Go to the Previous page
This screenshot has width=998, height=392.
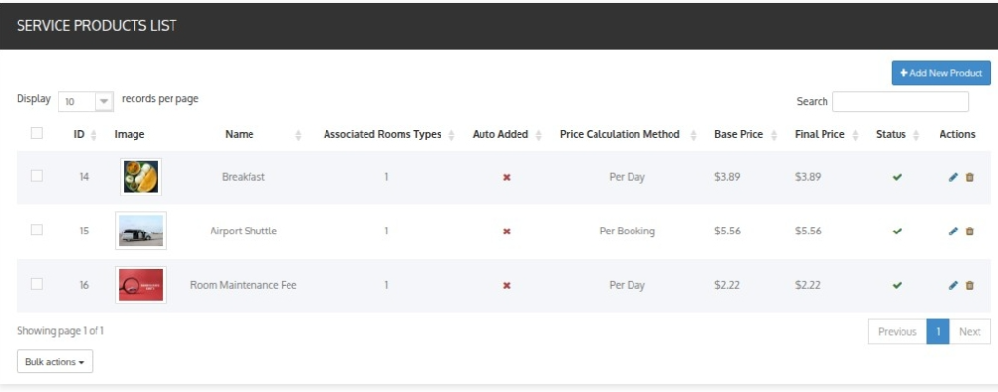(x=898, y=332)
